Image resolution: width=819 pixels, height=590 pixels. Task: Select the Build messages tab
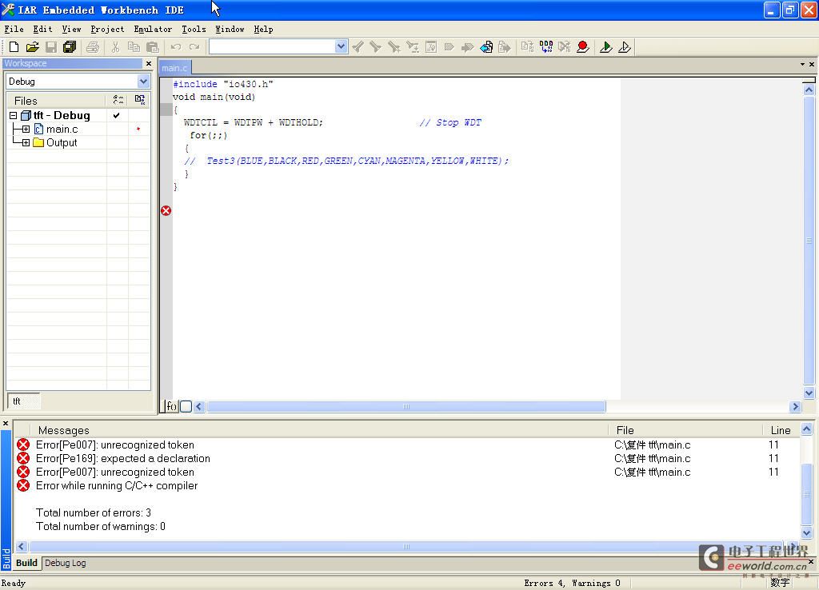click(26, 563)
